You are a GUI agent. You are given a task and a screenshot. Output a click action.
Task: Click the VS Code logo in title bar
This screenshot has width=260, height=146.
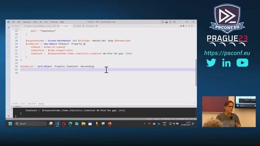click(8, 22)
